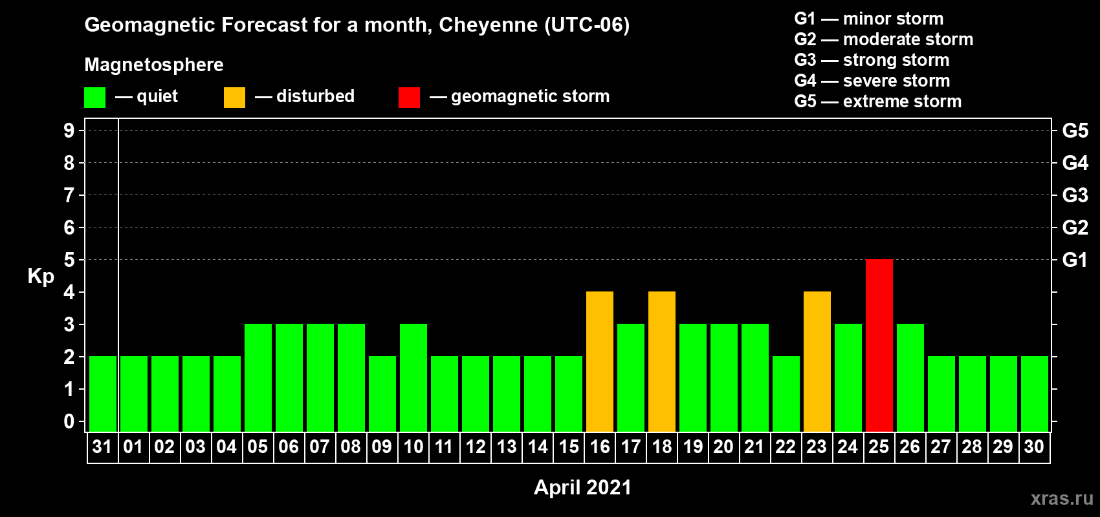
Task: Click the 'G1' right-axis label
Action: (x=1075, y=260)
